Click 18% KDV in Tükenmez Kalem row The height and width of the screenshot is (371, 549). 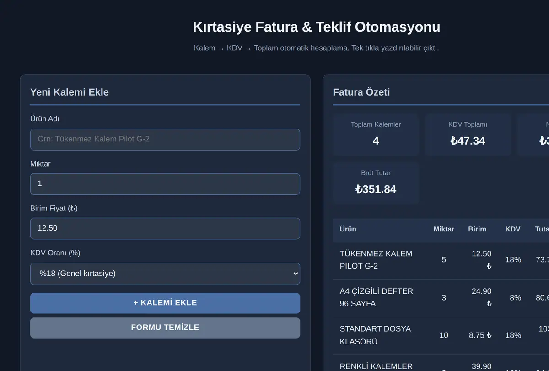(x=513, y=260)
